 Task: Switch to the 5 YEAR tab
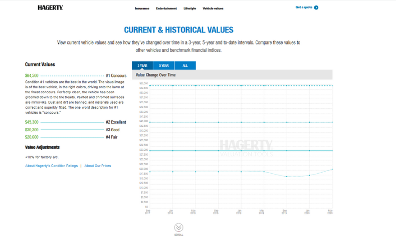coord(164,66)
